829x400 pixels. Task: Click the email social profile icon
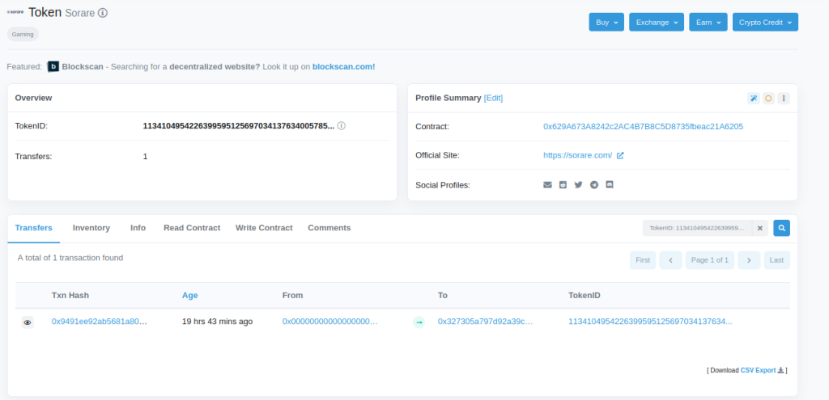[x=547, y=185]
